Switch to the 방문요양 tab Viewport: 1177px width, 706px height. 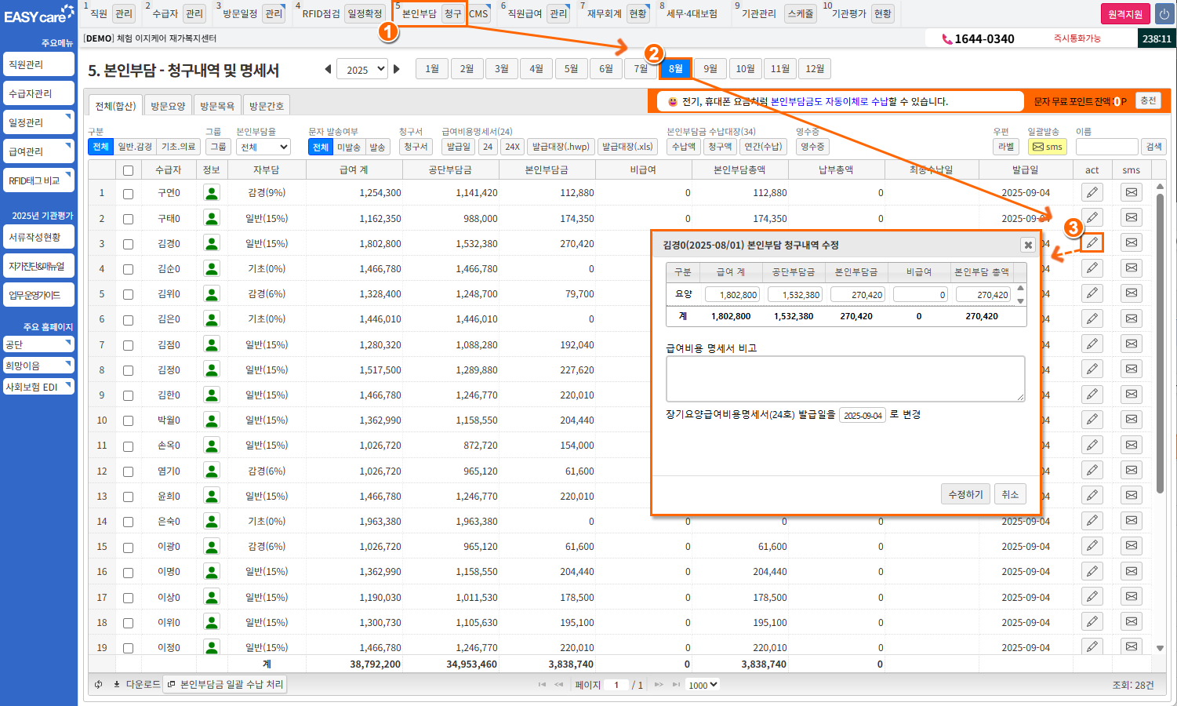tap(168, 106)
